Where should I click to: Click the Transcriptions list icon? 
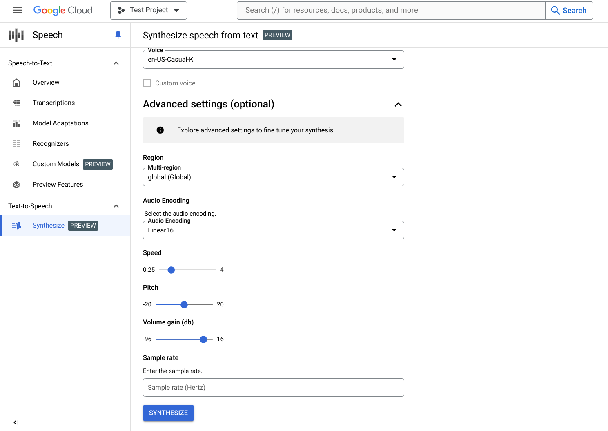pos(16,103)
